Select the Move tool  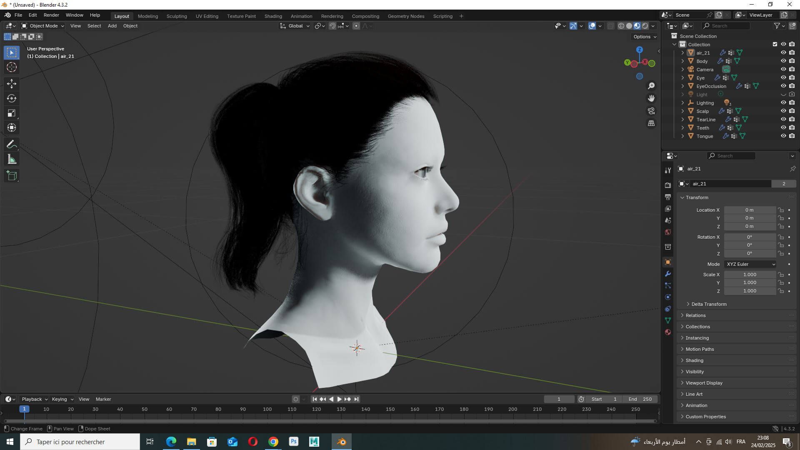tap(12, 84)
